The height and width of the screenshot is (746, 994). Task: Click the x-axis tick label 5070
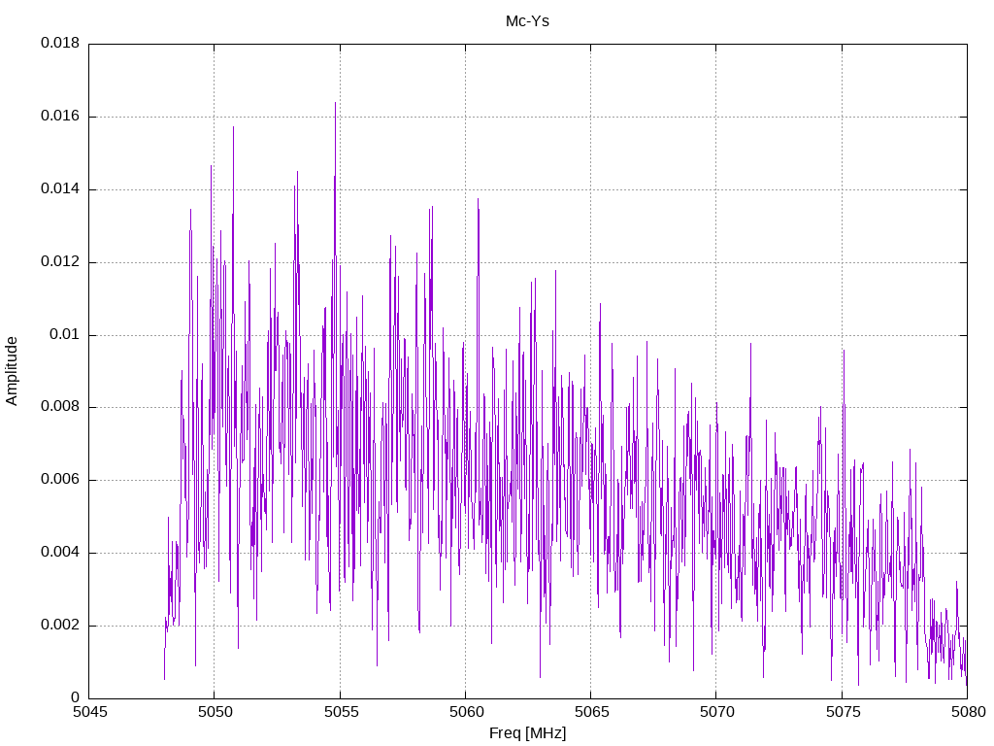click(x=717, y=712)
